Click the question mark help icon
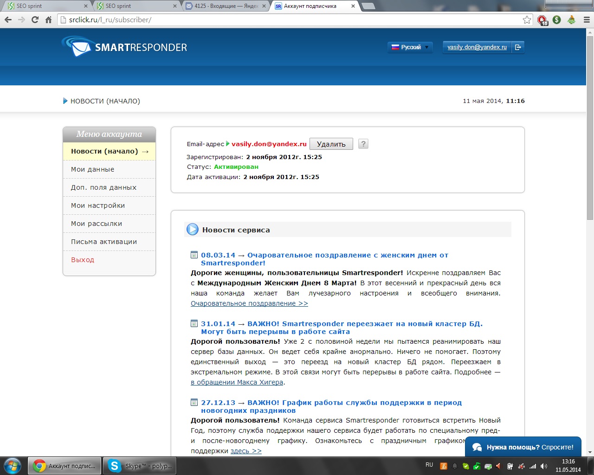Screen dimensions: 594x475 (363, 144)
